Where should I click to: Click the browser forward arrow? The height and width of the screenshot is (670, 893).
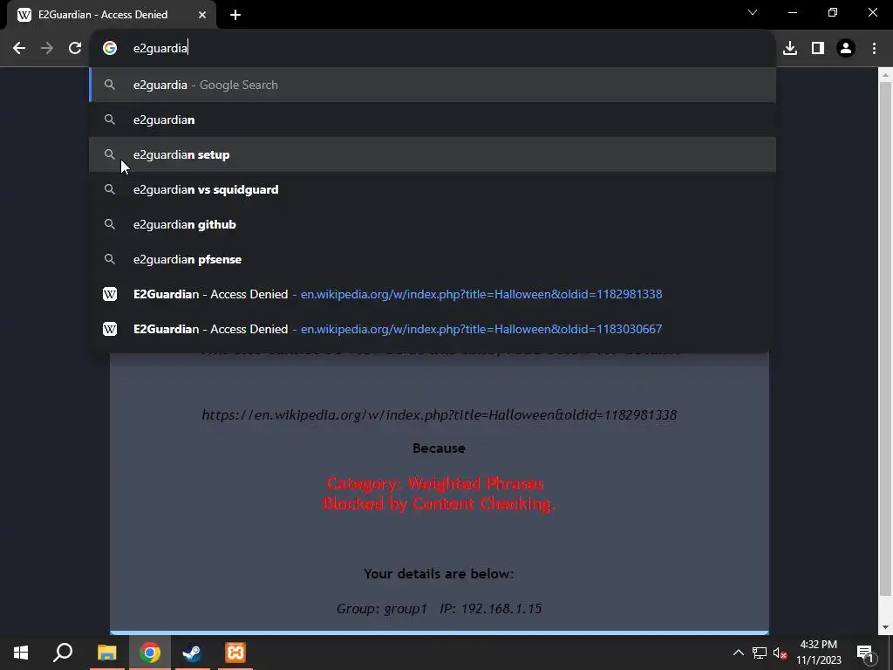coord(47,48)
